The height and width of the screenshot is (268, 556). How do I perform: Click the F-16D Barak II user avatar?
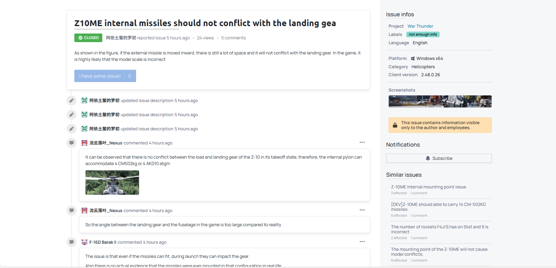click(x=84, y=242)
